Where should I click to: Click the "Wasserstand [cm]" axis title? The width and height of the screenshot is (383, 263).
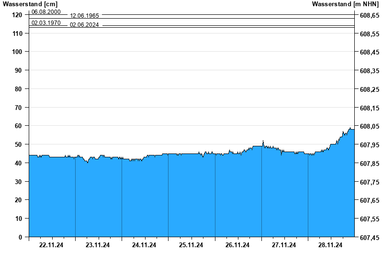coord(30,4)
